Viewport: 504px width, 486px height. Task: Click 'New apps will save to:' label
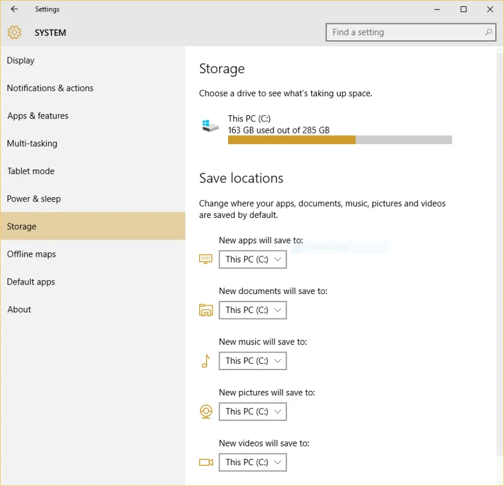click(x=261, y=240)
